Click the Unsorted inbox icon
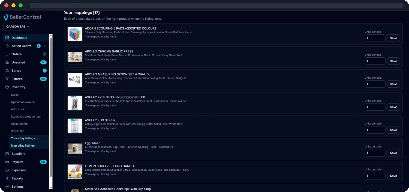Screen dimensions: 409x192 [7, 62]
